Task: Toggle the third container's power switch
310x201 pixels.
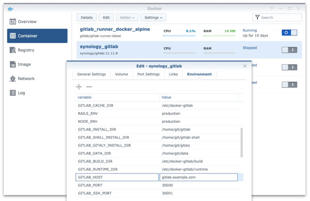Action: point(289,67)
